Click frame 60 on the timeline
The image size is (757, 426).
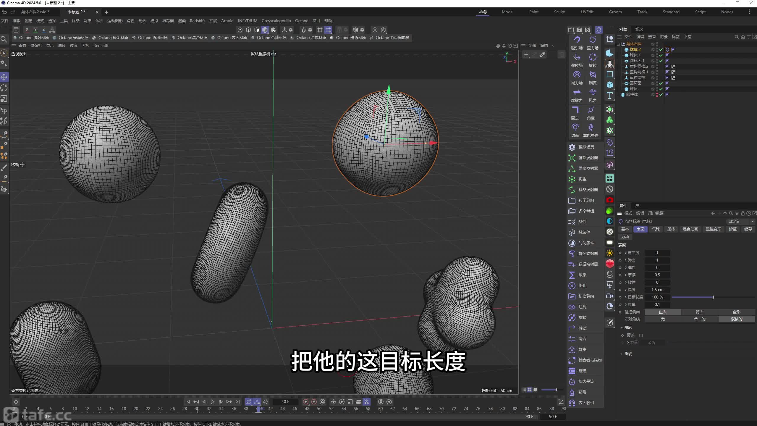(x=380, y=409)
